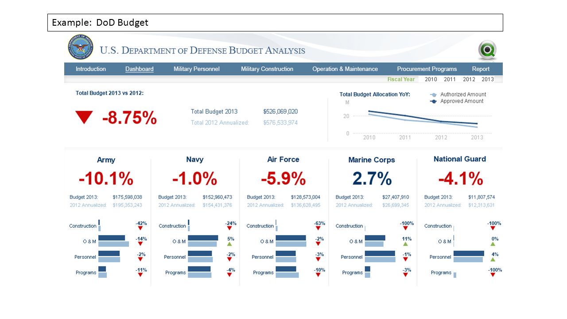Click the Air Force Programs bar
The height and width of the screenshot is (319, 567).
[287, 272]
